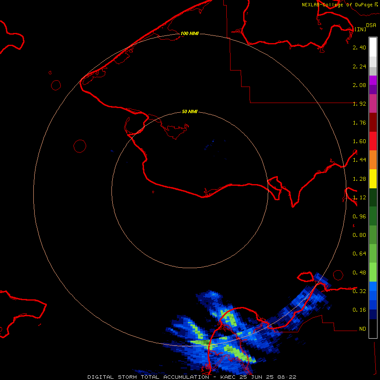
Task: Click the 0.32 legend value
Action: pos(359,291)
